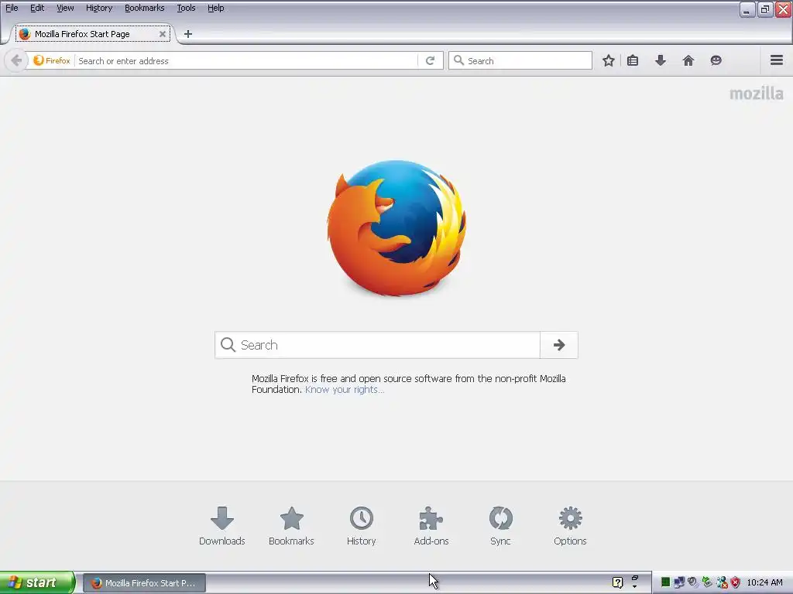Open Sync from the start page launcher
Viewport: 793px width, 594px height.
pos(501,526)
